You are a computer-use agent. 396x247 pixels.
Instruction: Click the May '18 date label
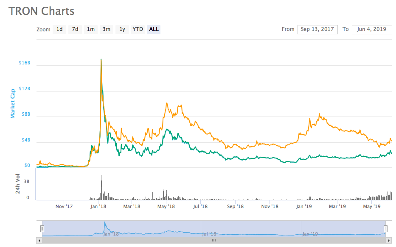(x=166, y=206)
